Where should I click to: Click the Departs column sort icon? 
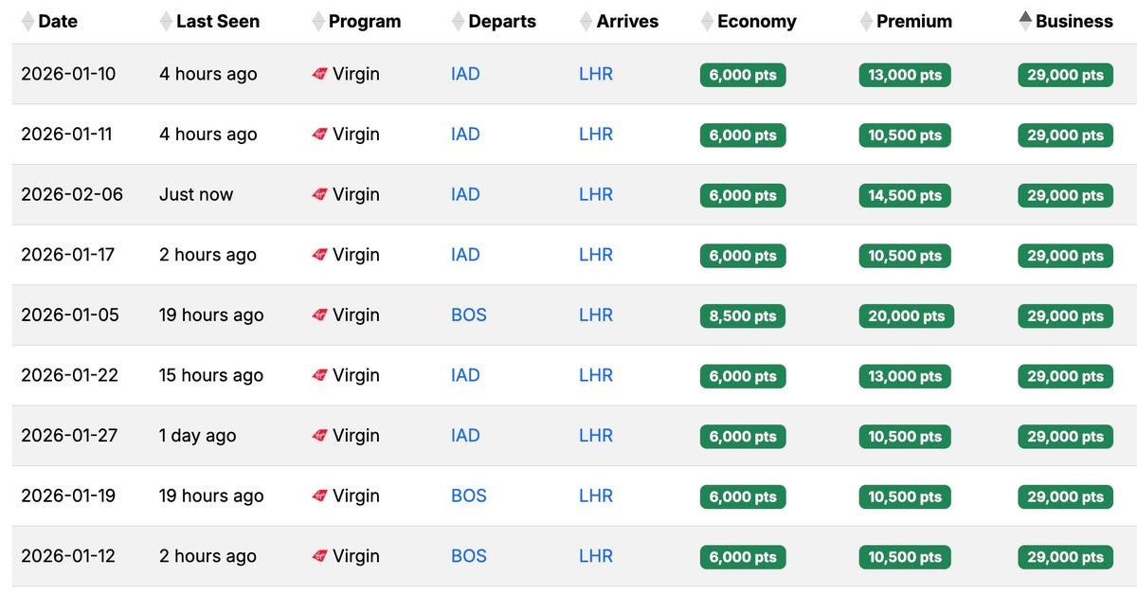pyautogui.click(x=459, y=21)
